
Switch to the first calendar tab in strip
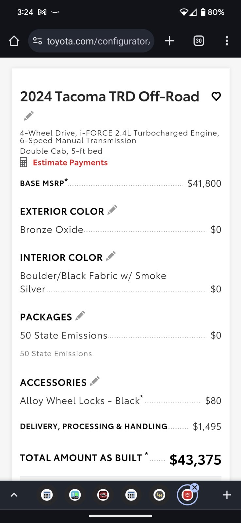click(x=47, y=495)
